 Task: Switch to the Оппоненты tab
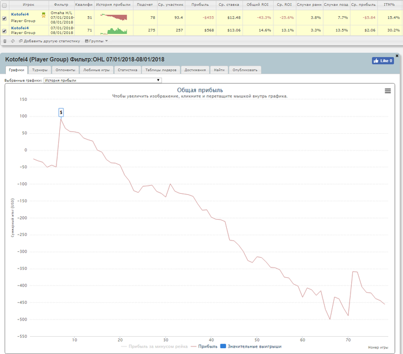[65, 70]
